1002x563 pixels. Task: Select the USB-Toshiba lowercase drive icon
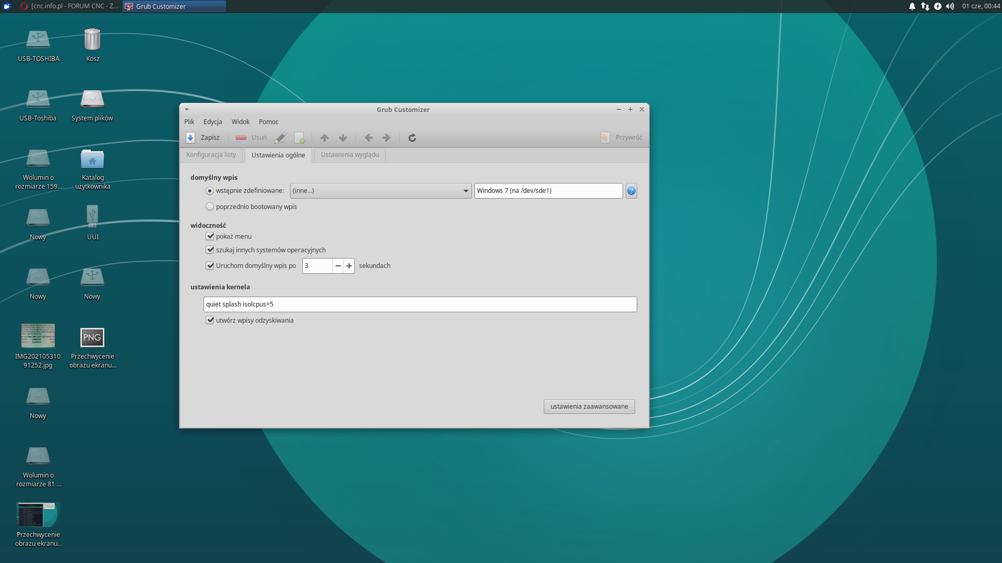tap(38, 99)
